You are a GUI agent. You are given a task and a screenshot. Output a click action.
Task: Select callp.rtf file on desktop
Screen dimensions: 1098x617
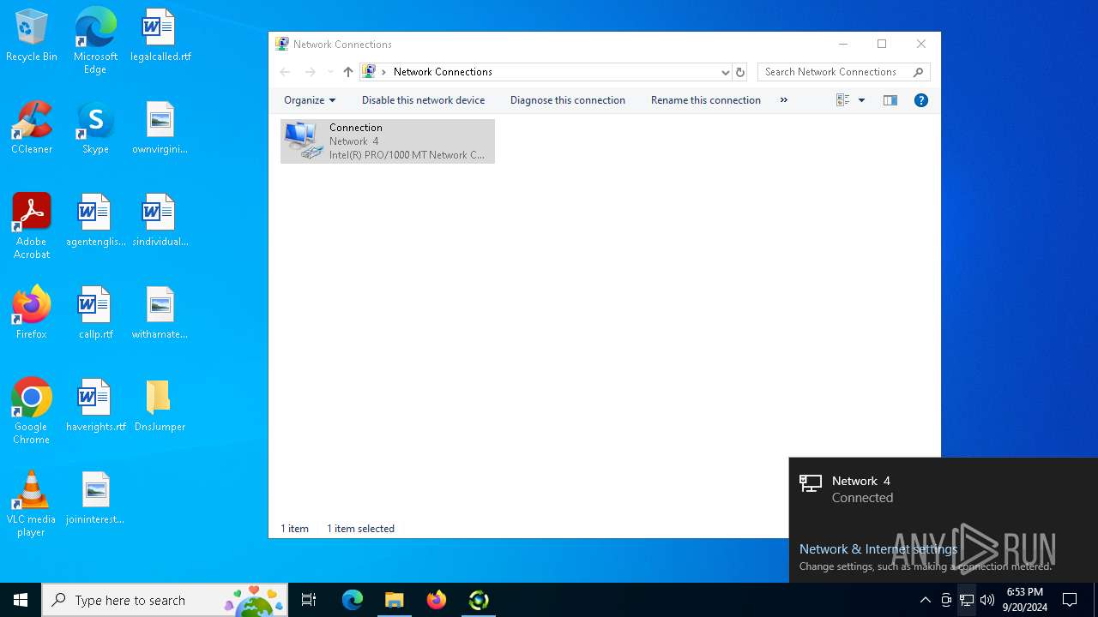[x=95, y=313]
